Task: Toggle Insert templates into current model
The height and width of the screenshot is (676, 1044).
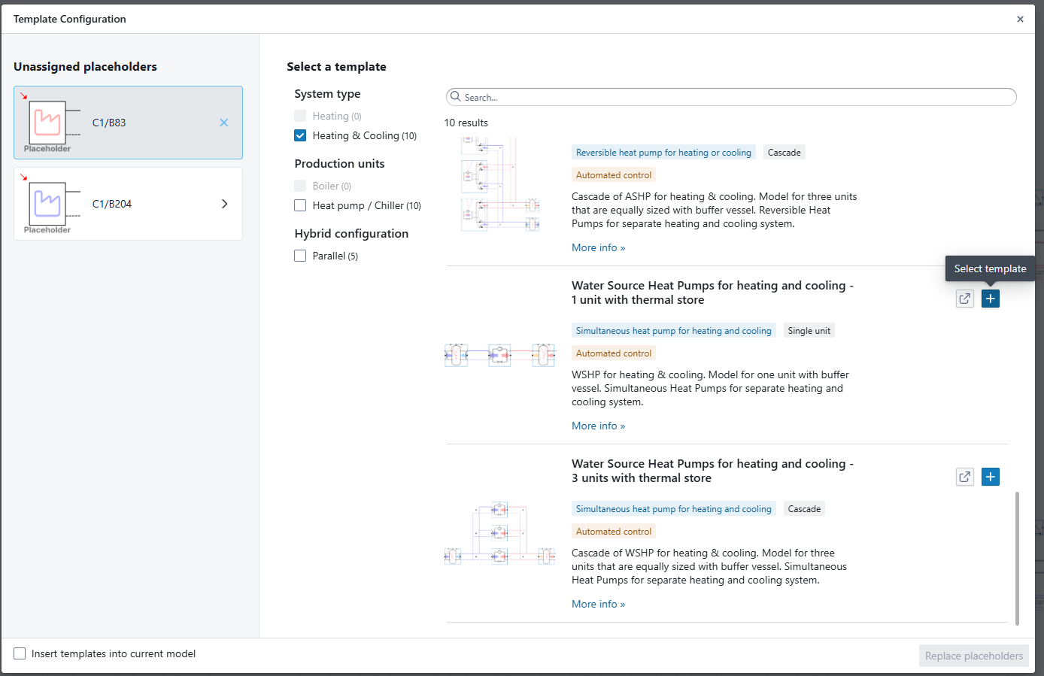Action: (x=20, y=653)
